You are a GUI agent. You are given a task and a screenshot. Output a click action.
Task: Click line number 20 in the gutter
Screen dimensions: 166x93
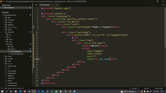coord(37,59)
